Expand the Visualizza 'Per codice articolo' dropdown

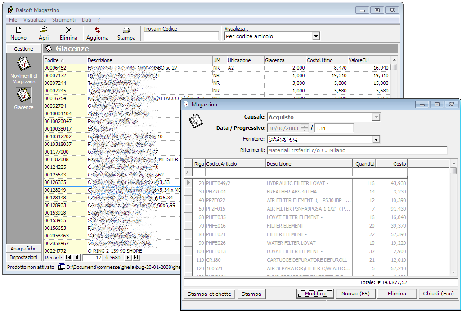(x=316, y=36)
